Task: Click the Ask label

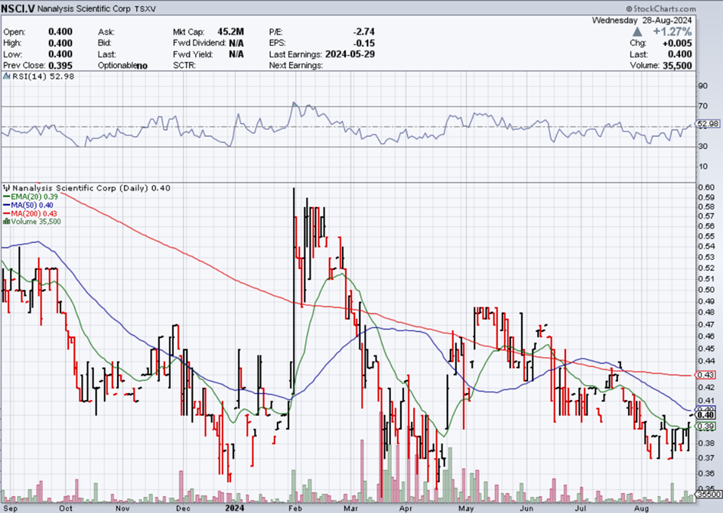Action: 106,32
